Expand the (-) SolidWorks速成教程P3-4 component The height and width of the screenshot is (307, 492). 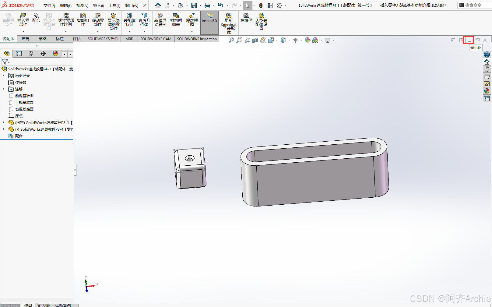click(4, 129)
